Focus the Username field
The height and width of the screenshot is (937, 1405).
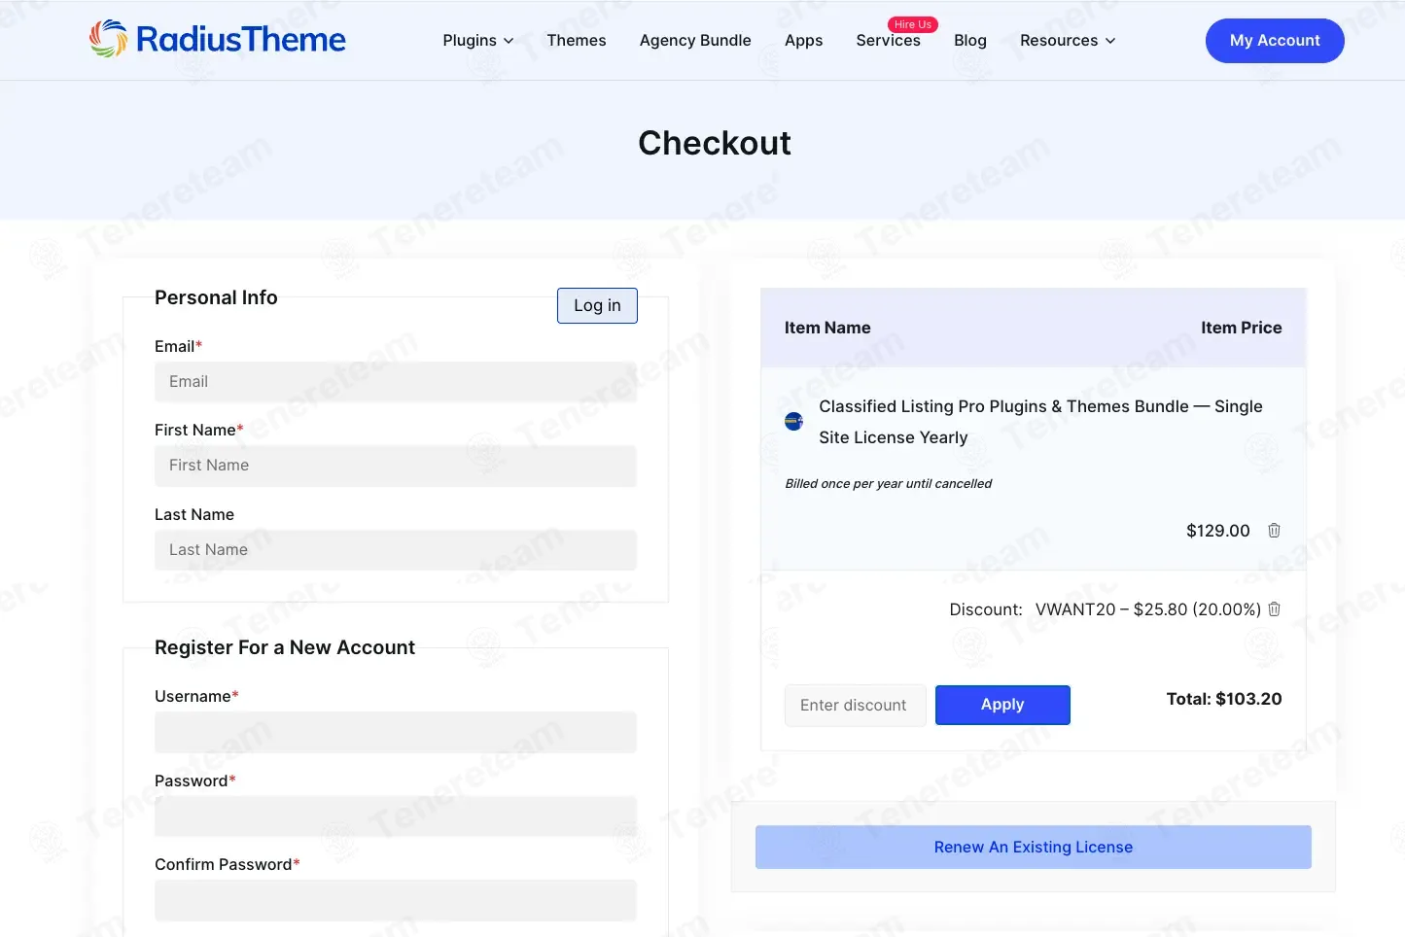396,732
